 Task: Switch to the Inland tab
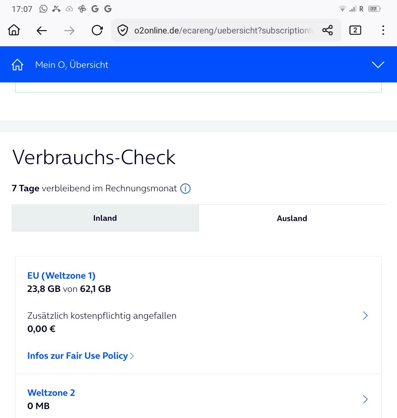105,218
